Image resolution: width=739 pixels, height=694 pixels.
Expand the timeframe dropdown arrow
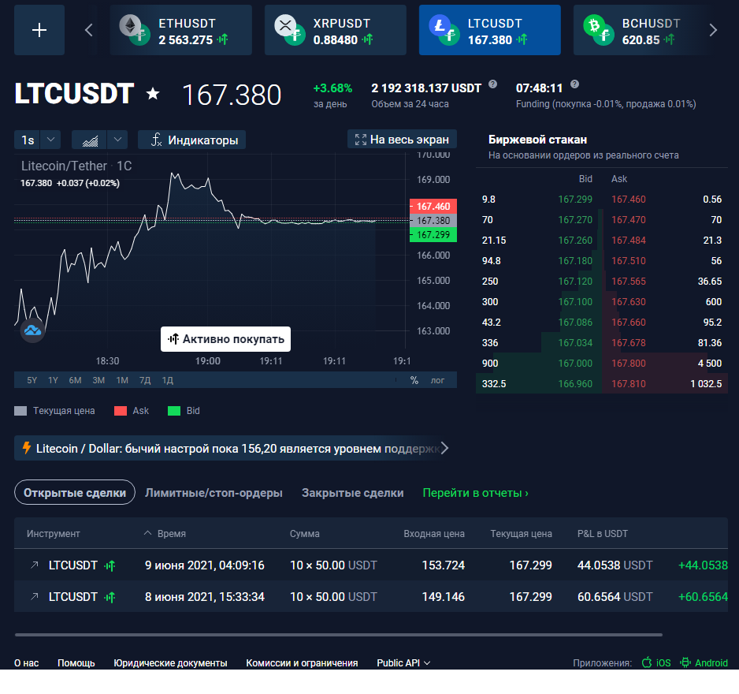[x=50, y=140]
